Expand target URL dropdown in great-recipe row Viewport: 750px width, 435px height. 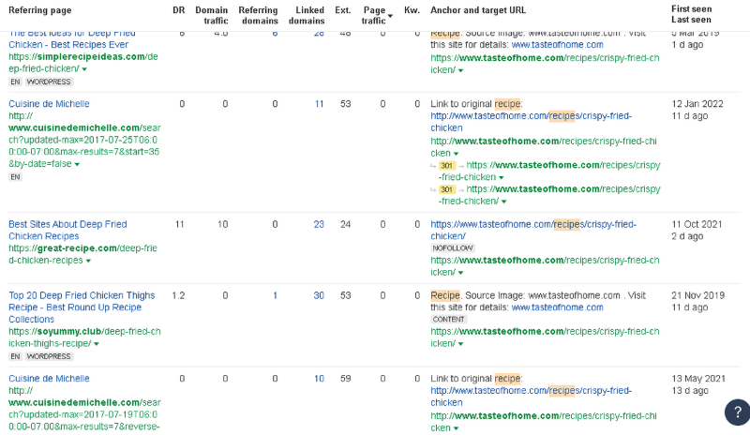point(460,273)
